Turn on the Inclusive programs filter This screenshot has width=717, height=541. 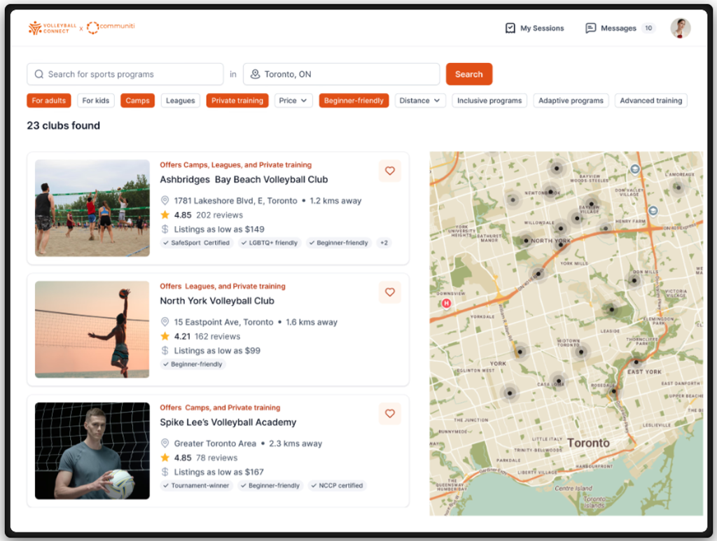tap(489, 101)
